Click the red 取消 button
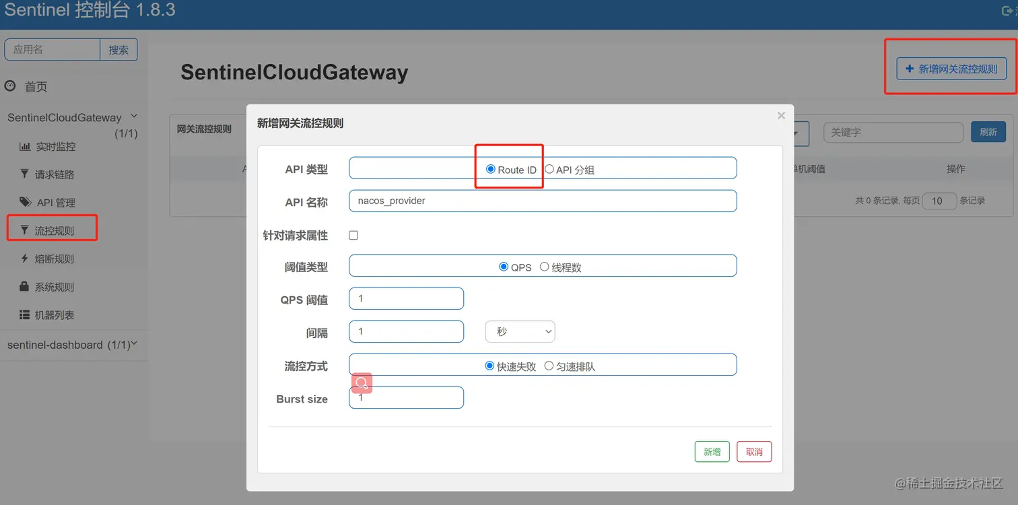The width and height of the screenshot is (1018, 505). (x=754, y=452)
